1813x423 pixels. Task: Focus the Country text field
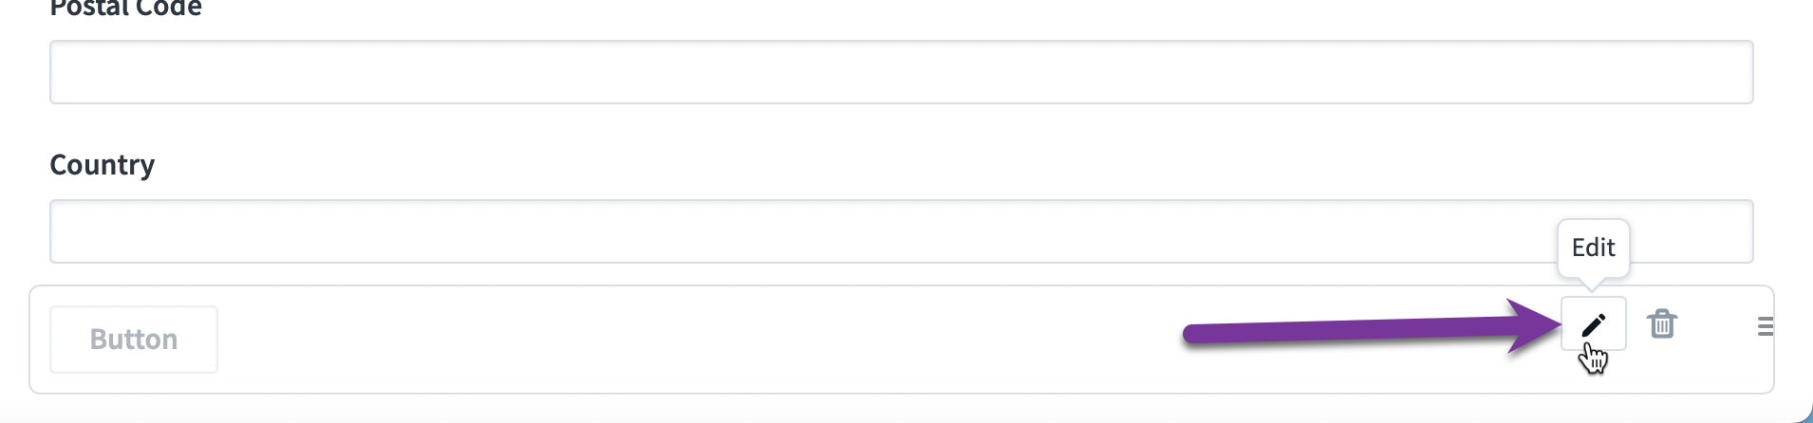[x=901, y=231]
